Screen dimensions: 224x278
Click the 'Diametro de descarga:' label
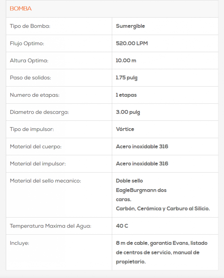[39, 112]
